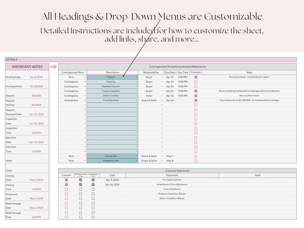Uncheck Complete for Price Adjustment amendment
This screenshot has height=228, width=304.
(x=196, y=100)
